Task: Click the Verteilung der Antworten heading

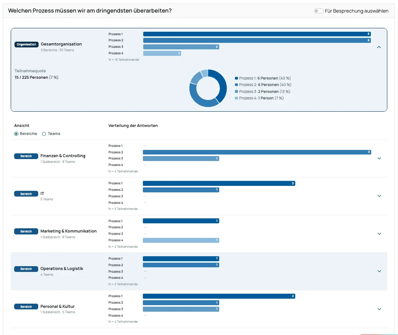Action: 133,125
